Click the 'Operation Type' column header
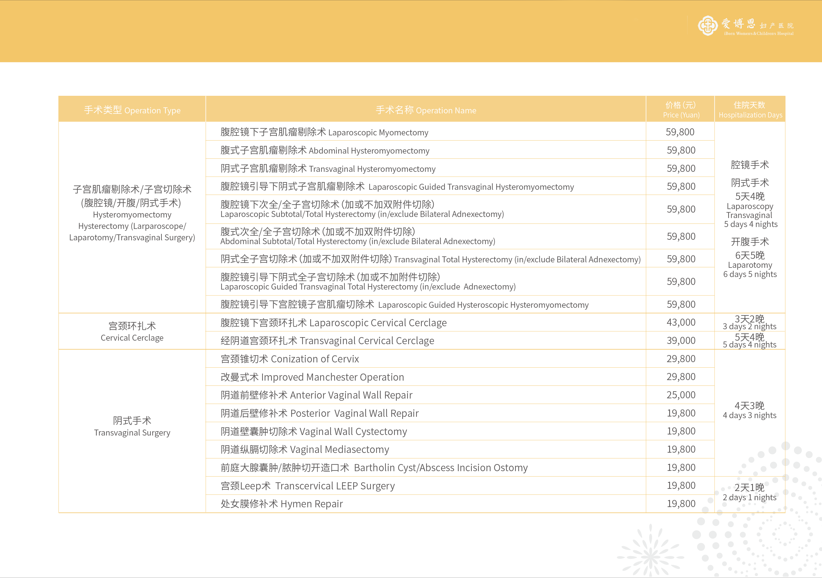 [x=132, y=109]
